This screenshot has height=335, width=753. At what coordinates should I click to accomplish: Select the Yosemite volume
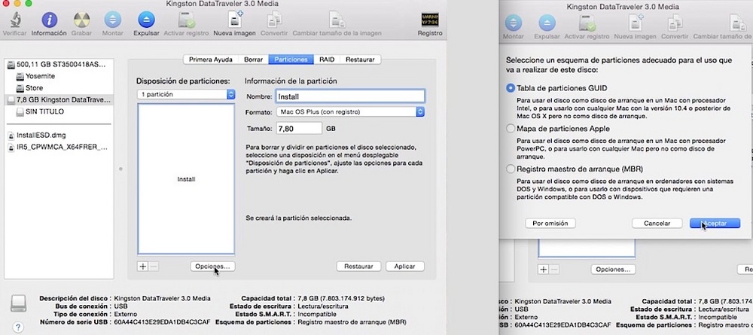coord(59,76)
